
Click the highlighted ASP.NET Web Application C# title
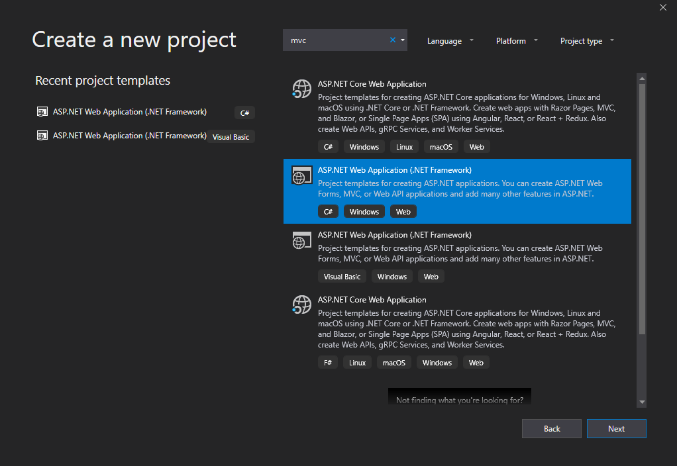(x=395, y=170)
